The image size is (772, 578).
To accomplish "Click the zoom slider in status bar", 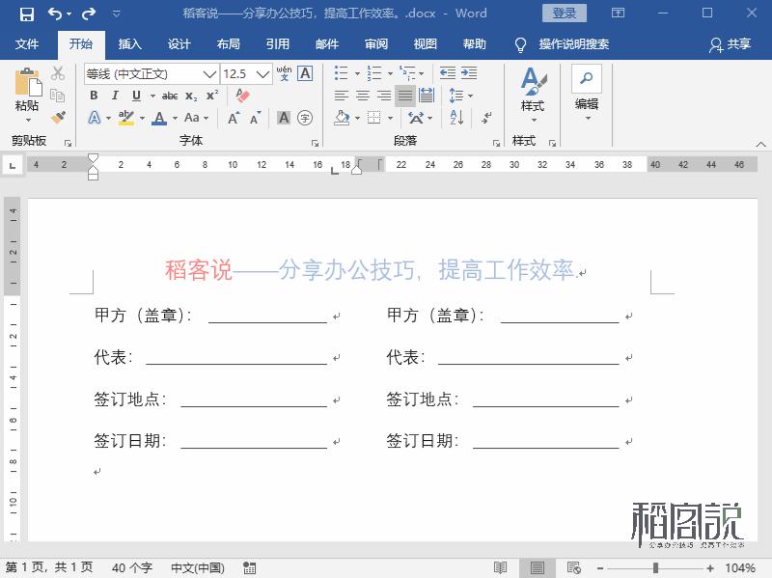I will pyautogui.click(x=653, y=568).
